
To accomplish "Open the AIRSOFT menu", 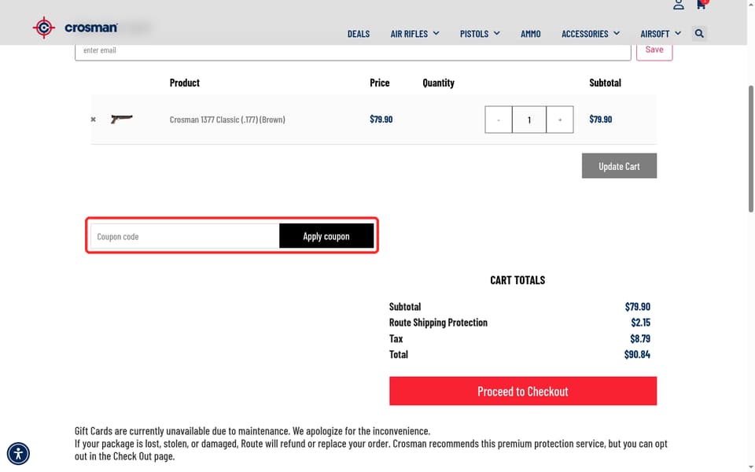I will coord(655,34).
